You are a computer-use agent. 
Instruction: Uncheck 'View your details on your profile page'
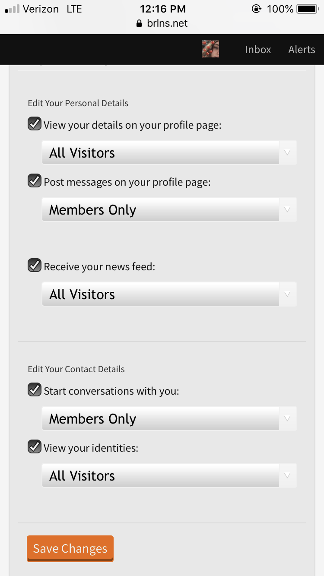(x=35, y=124)
